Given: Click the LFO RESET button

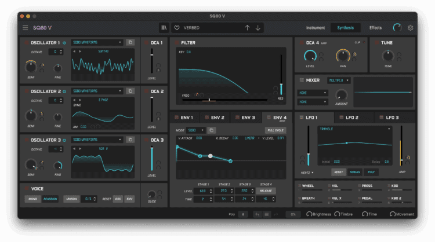Looking at the screenshot, I should tap(339, 172).
